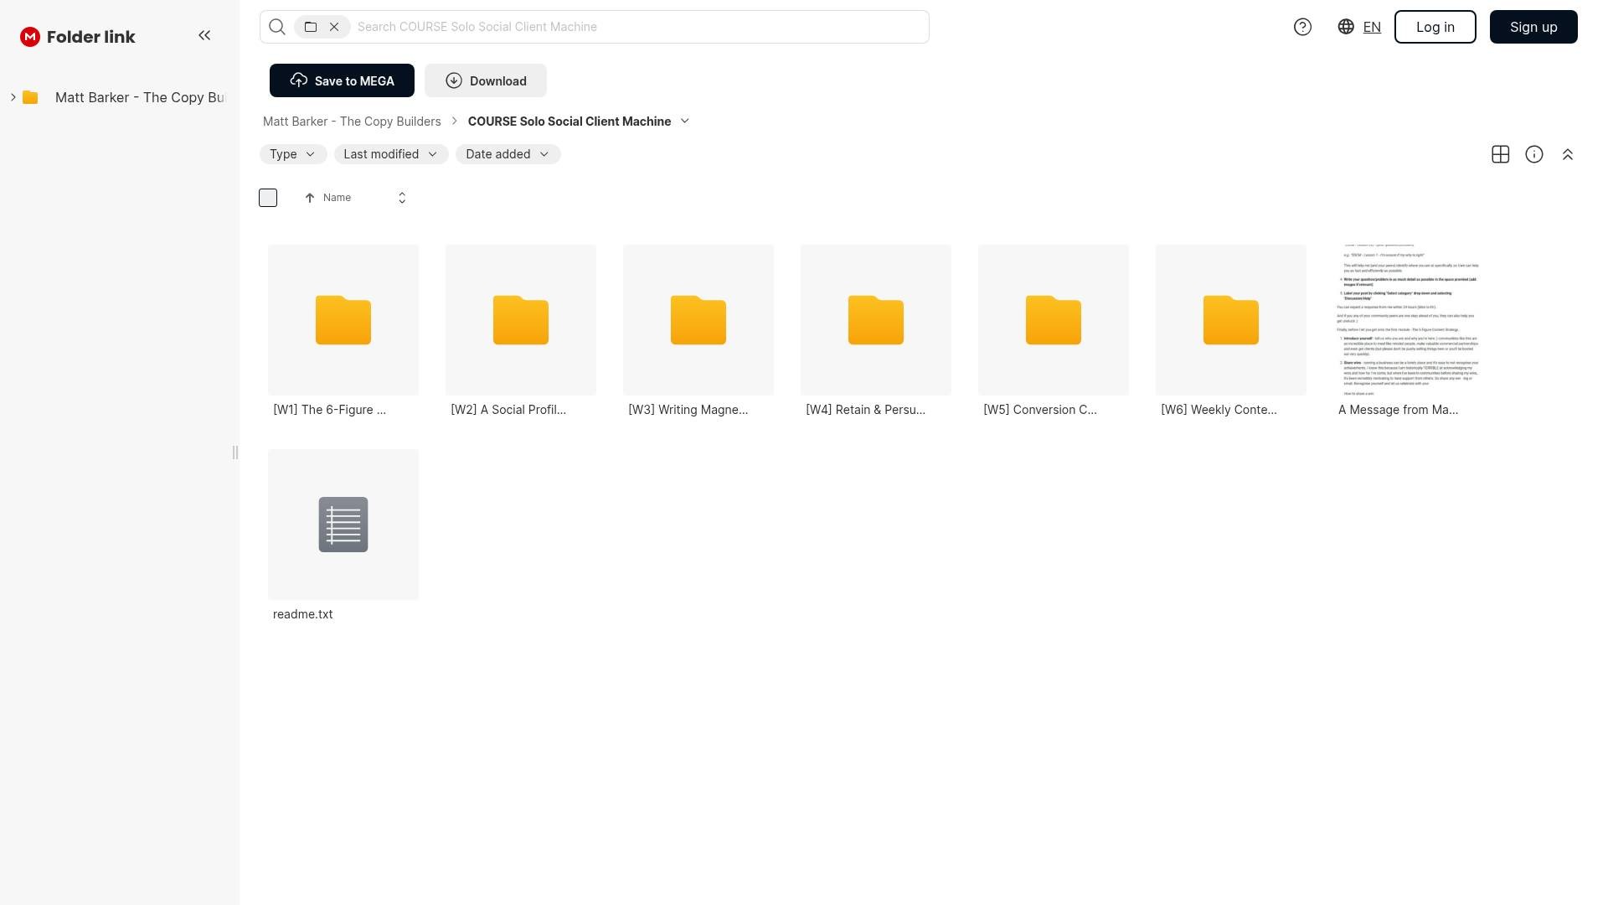
Task: Expand the Matt Barker folder tree
Action: click(13, 97)
